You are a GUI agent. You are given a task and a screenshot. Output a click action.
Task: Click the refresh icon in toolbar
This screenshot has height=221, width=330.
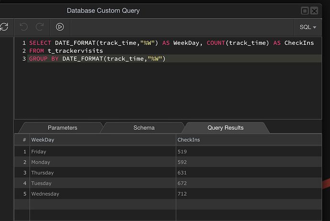tap(4, 27)
